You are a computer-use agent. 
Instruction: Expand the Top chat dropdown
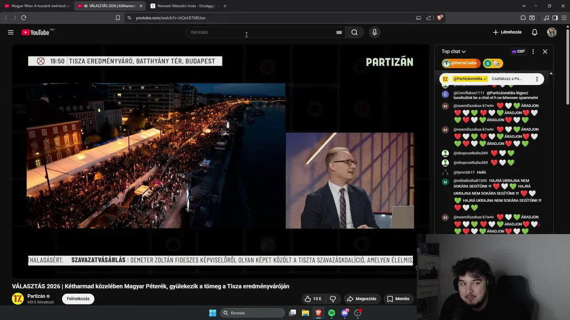454,52
